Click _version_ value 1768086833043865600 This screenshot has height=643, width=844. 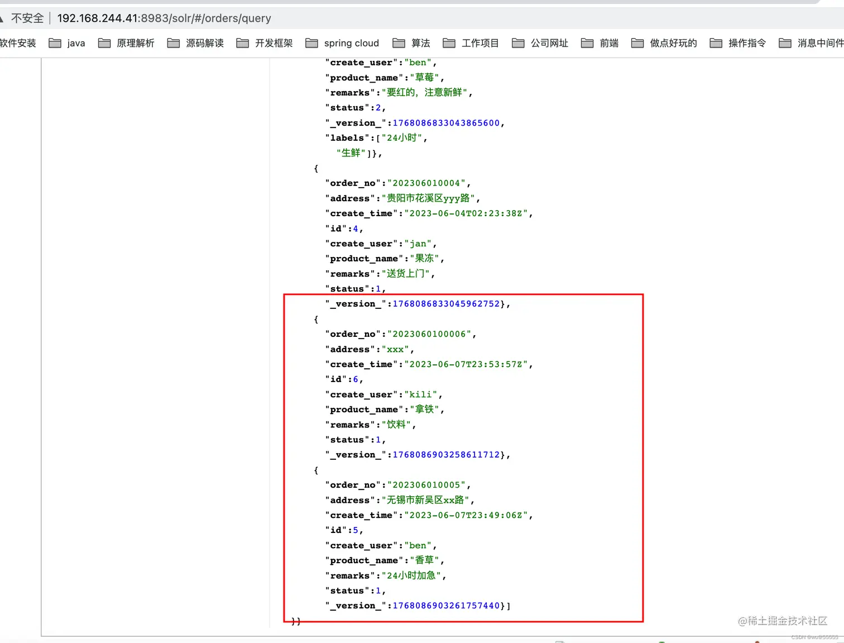[x=446, y=123]
